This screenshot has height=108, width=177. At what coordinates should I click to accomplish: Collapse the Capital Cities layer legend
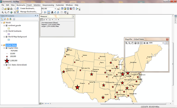click(x=4, y=48)
